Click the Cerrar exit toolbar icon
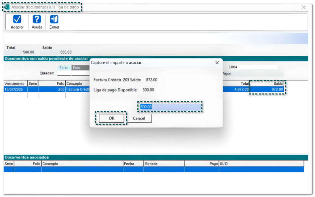This screenshot has height=197, width=315. (x=54, y=19)
